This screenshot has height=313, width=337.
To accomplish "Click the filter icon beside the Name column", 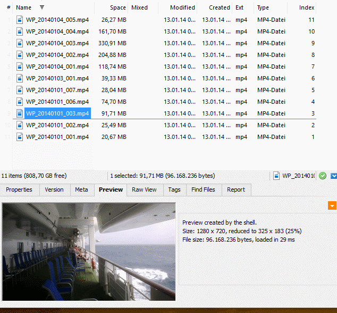I will [42, 7].
